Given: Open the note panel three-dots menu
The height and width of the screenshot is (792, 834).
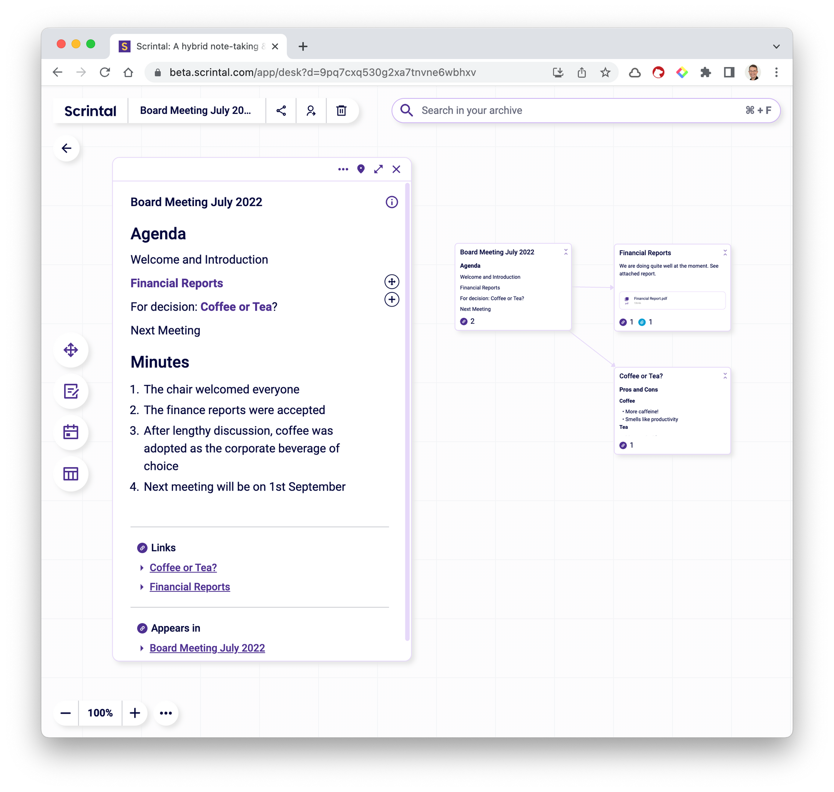Looking at the screenshot, I should pos(343,169).
